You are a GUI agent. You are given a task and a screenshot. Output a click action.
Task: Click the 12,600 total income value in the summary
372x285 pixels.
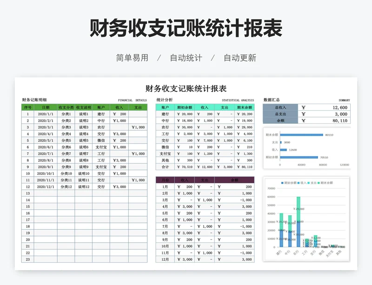[x=324, y=107]
